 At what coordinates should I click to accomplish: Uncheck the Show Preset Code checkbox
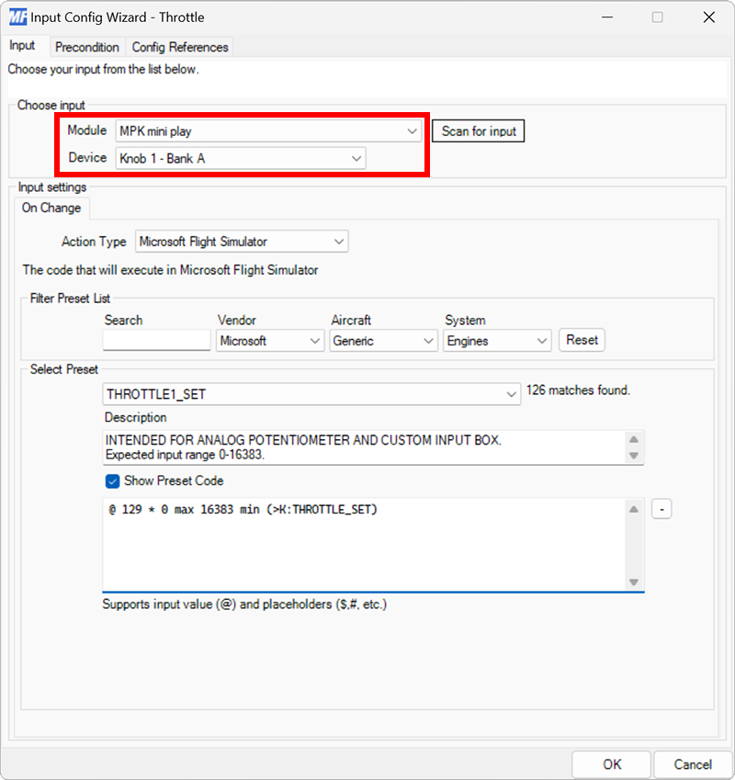point(111,480)
